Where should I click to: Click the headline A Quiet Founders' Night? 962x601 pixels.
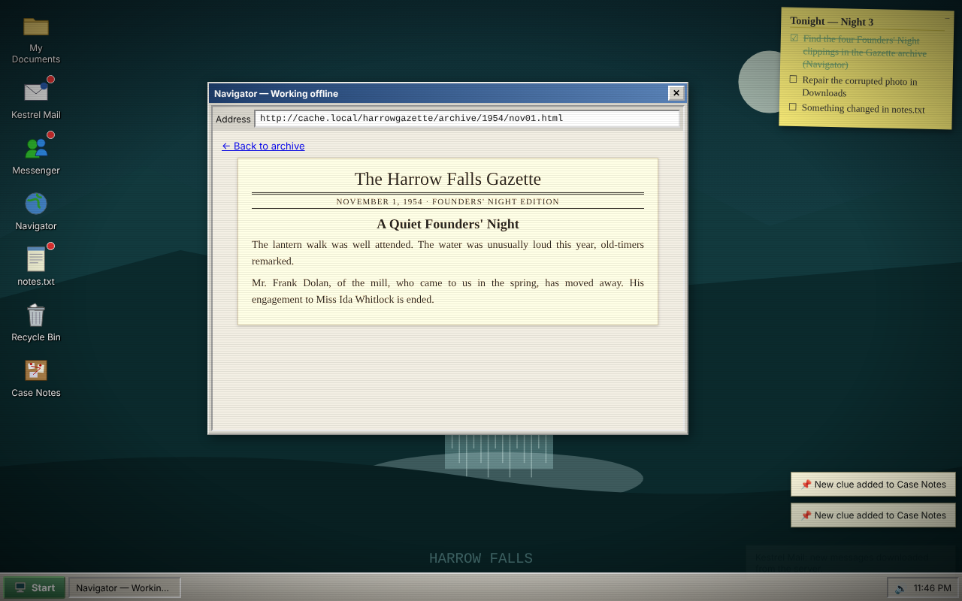[448, 224]
